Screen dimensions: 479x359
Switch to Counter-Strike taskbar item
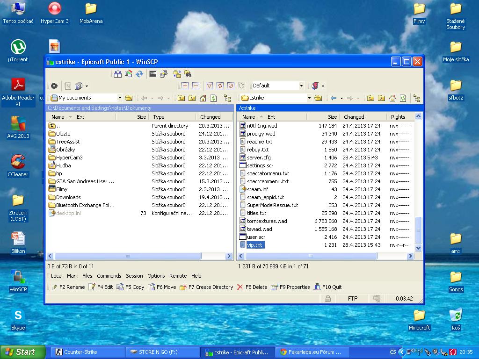pos(87,352)
